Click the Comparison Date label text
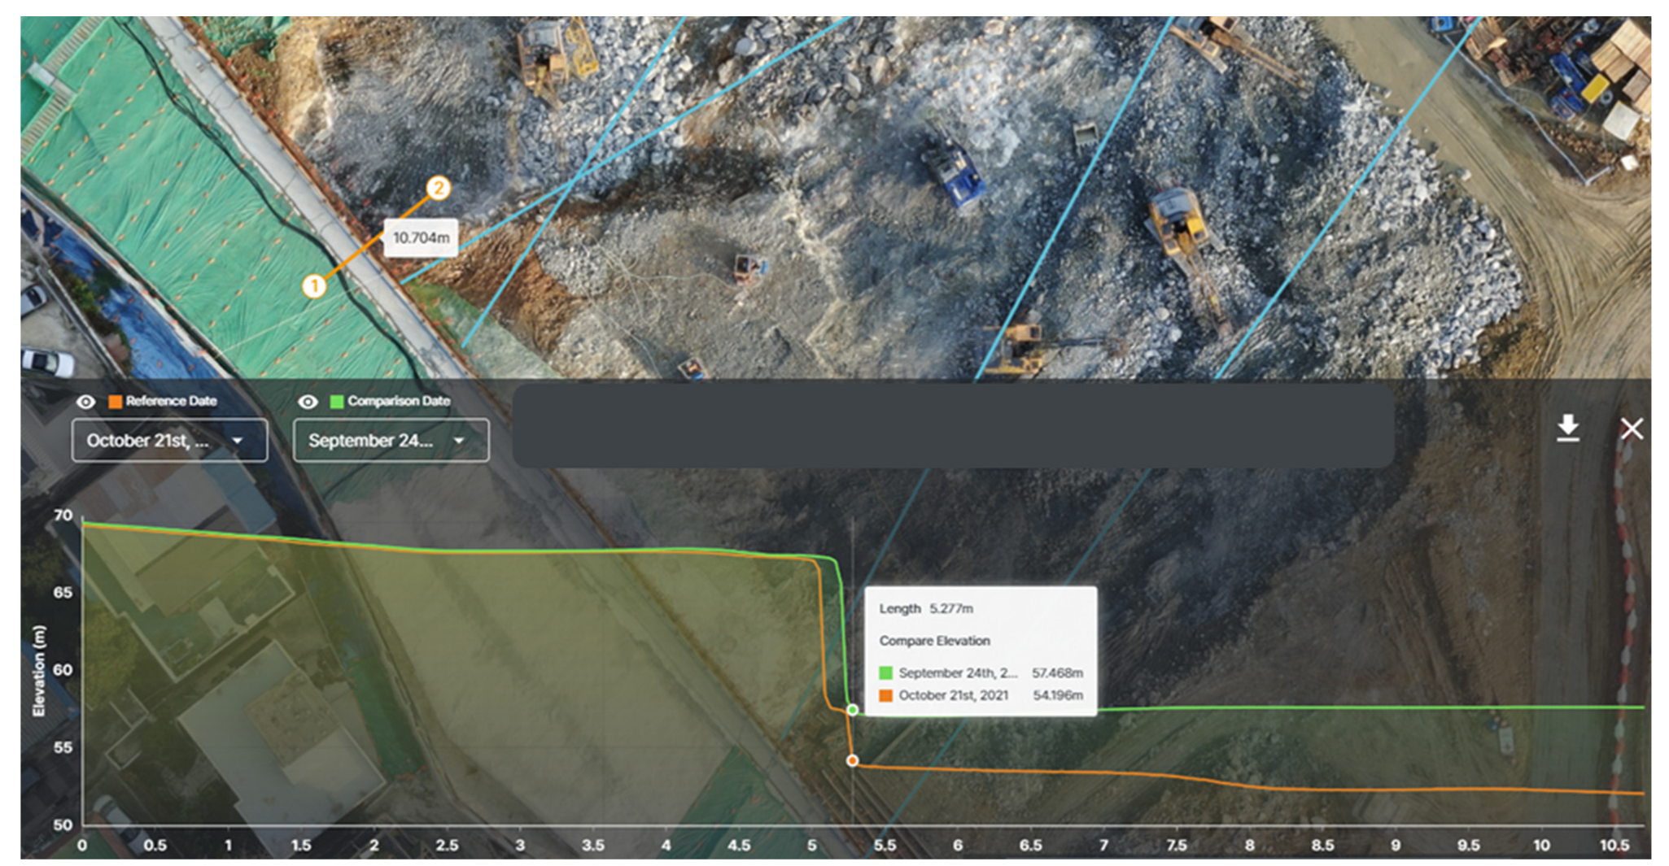The image size is (1669, 866). pyautogui.click(x=399, y=401)
